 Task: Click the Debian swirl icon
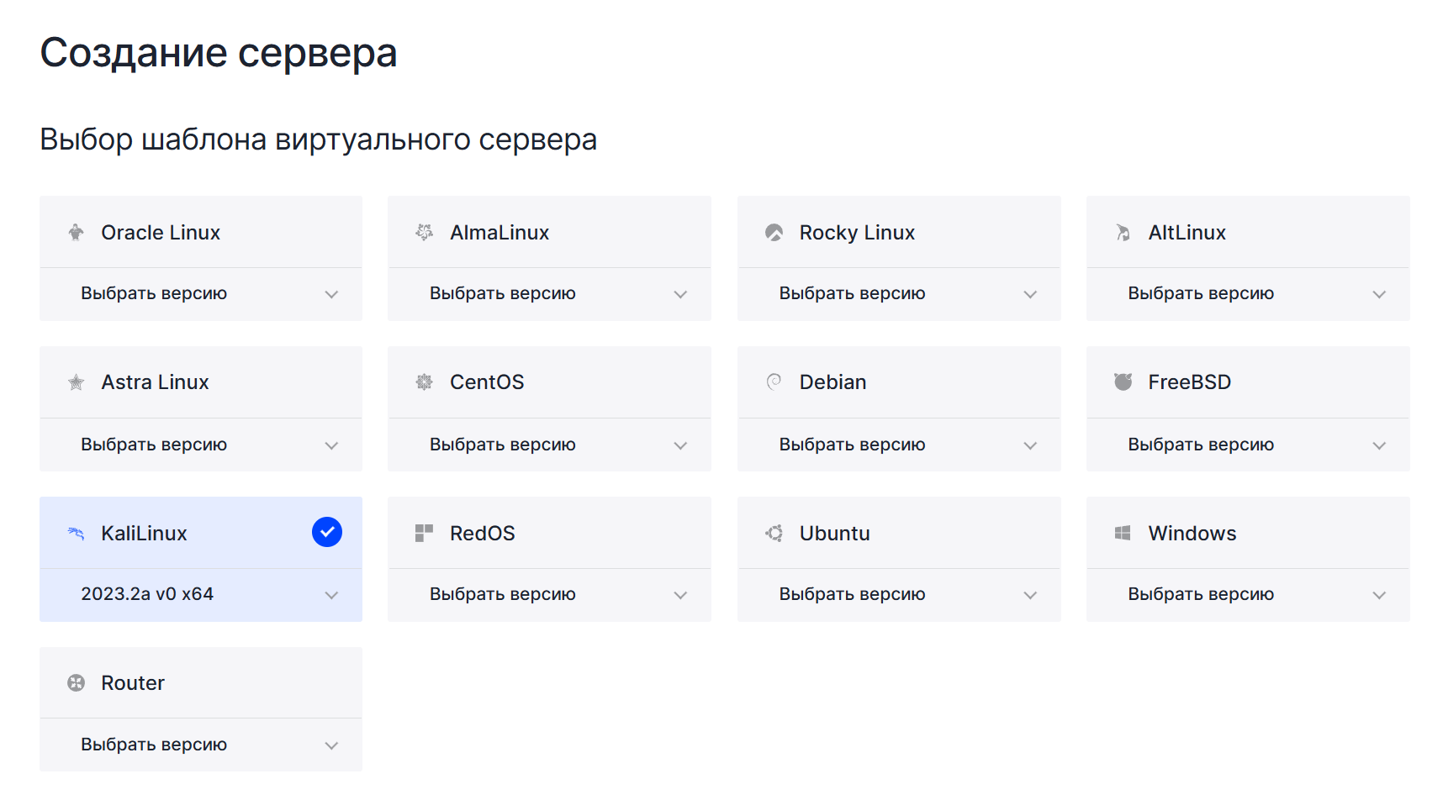[774, 382]
